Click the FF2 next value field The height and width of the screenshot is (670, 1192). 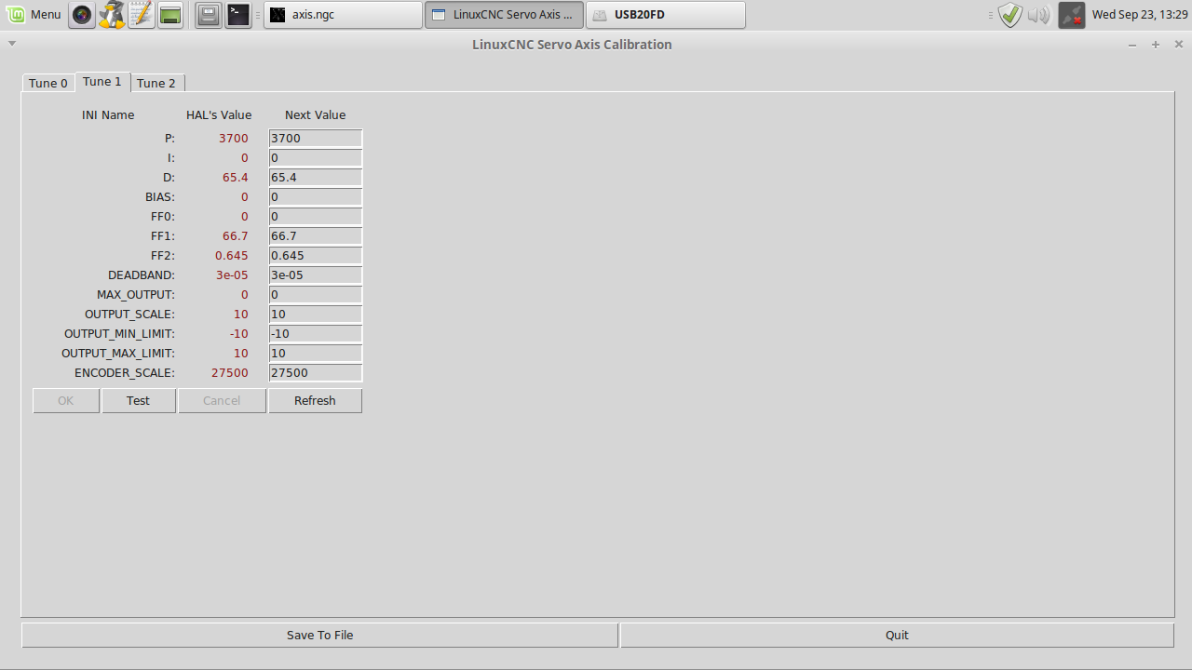coord(316,255)
